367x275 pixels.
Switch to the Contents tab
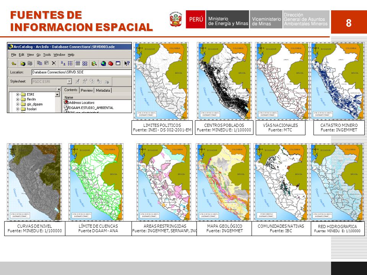click(x=71, y=90)
